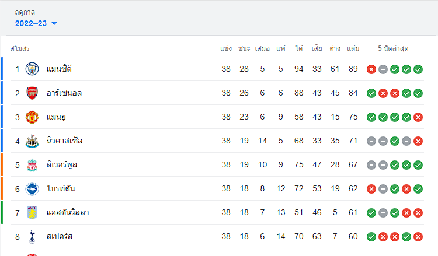Click the 5 นัดล่าสุด column header
The height and width of the screenshot is (256, 438).
(x=393, y=48)
